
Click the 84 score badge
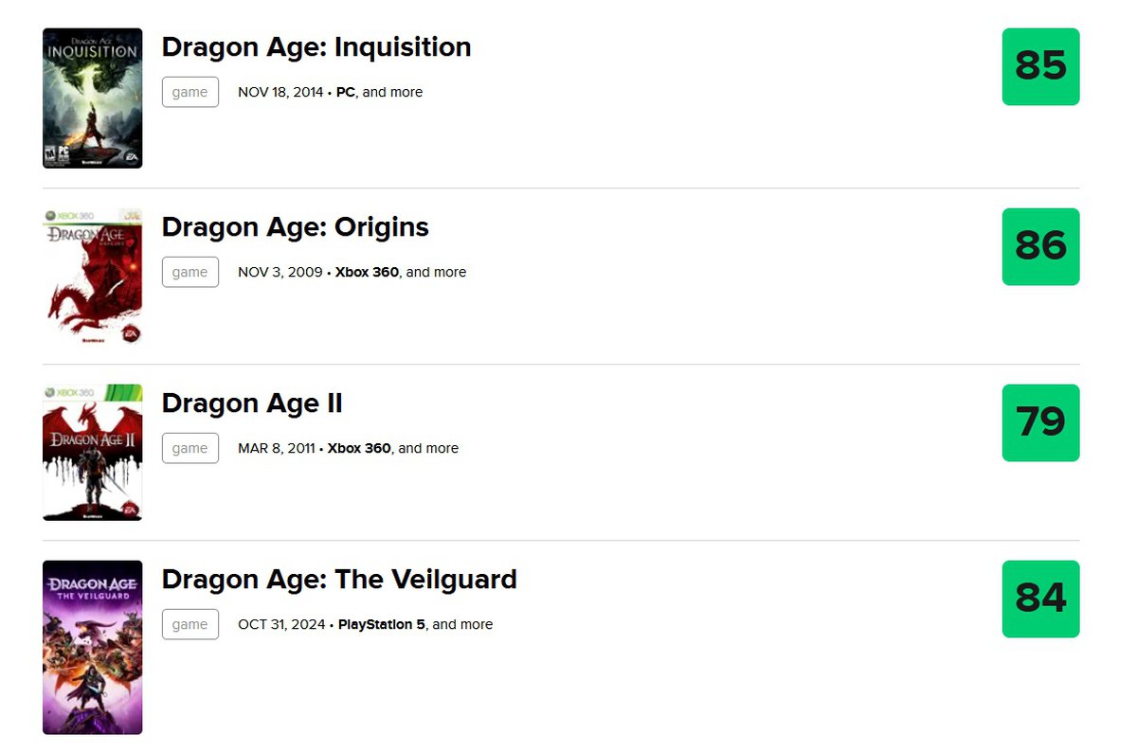1040,599
